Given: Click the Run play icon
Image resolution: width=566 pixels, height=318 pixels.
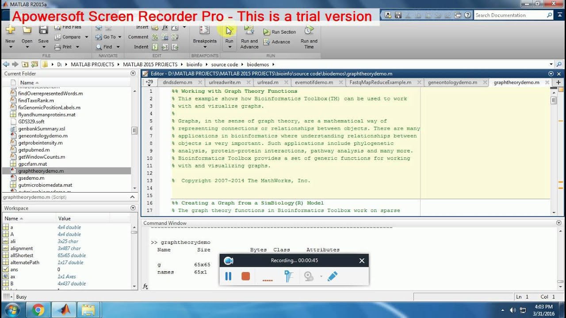Looking at the screenshot, I should (x=229, y=30).
